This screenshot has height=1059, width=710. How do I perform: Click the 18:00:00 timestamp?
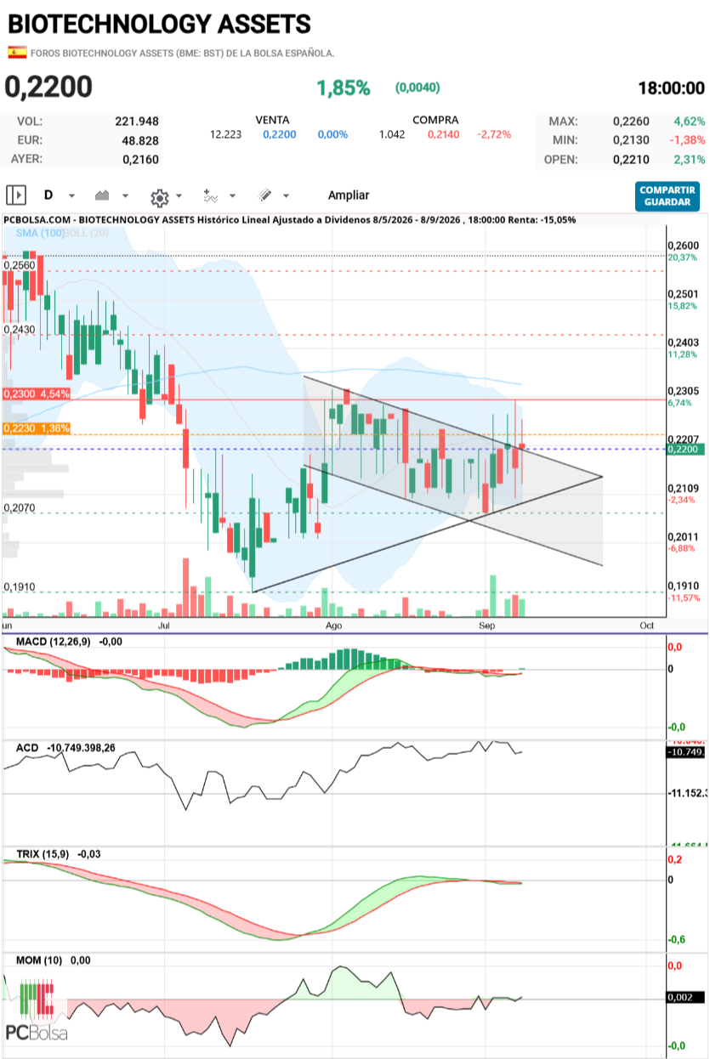[x=671, y=88]
